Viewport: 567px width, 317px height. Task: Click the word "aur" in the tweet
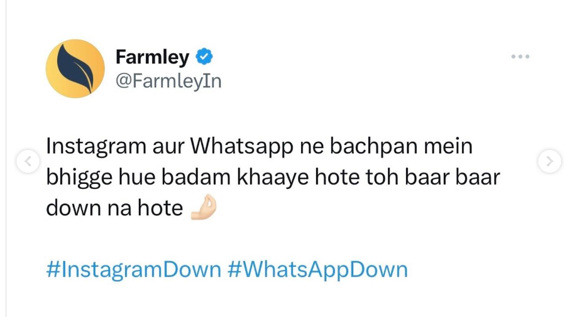pyautogui.click(x=168, y=148)
